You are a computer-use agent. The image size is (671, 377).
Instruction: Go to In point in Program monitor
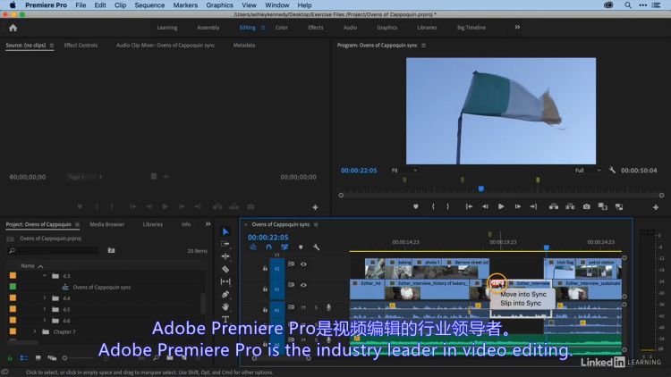click(x=469, y=207)
